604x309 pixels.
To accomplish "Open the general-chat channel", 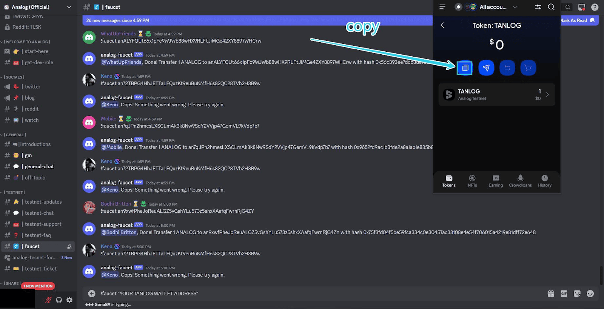I will pos(38,166).
